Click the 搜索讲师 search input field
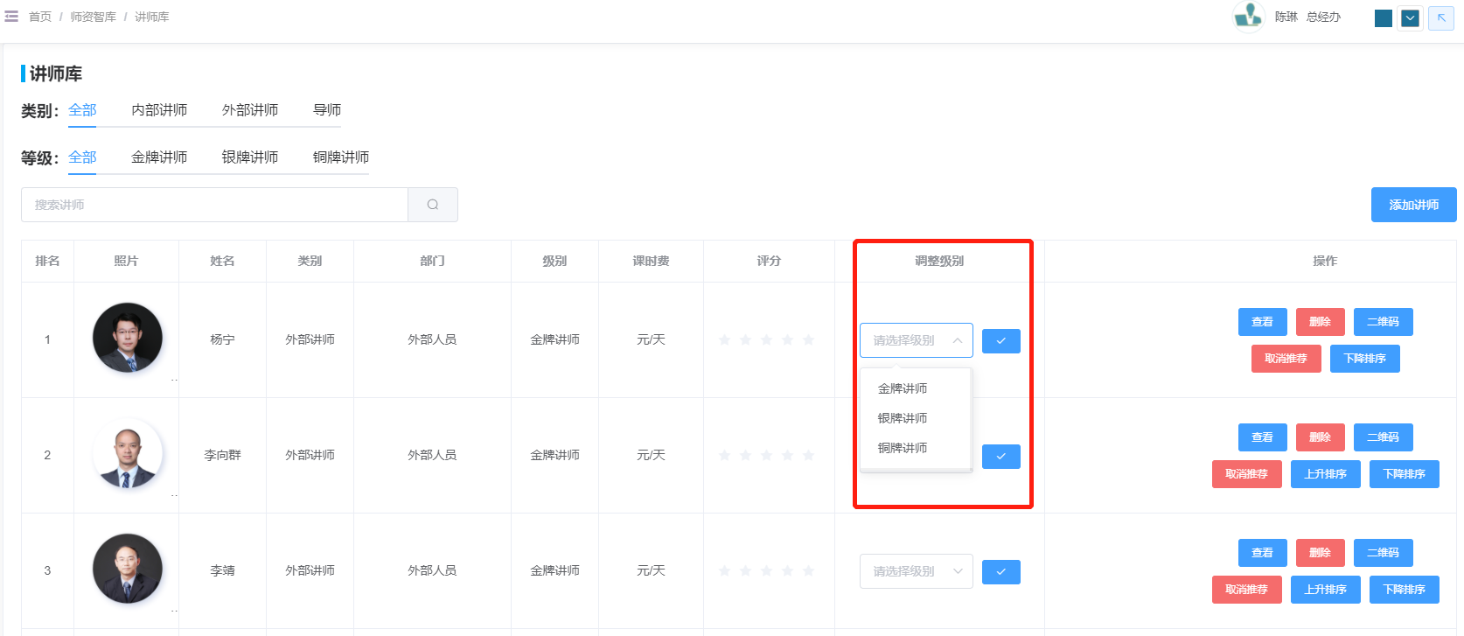The height and width of the screenshot is (636, 1464). [x=214, y=205]
